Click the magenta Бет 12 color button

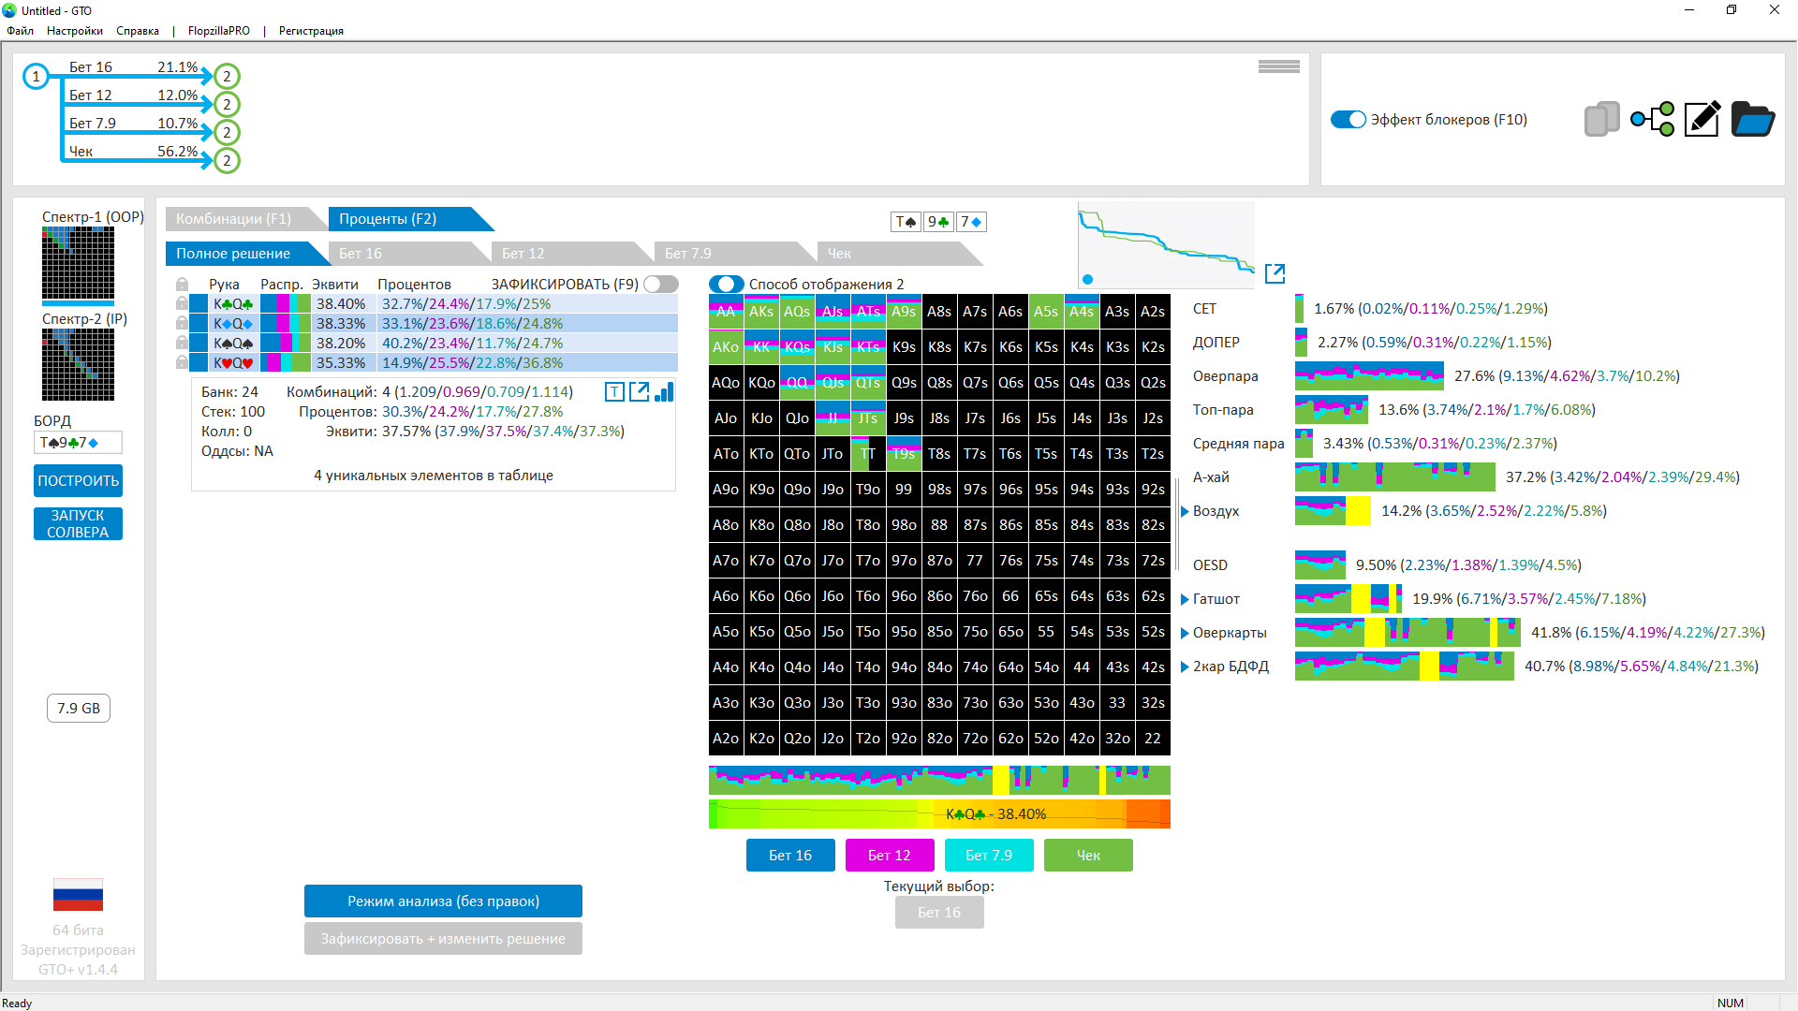889,855
